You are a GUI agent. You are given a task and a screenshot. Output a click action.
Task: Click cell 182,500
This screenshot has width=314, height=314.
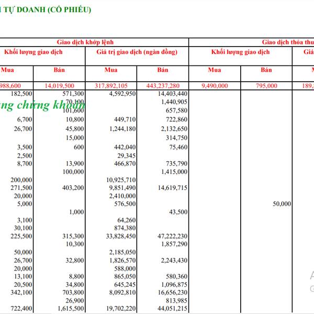[21, 94]
